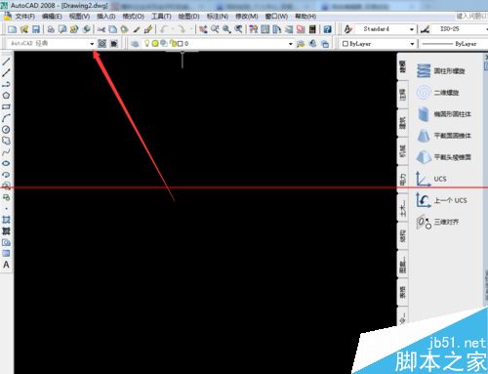
Task: Select the Multiline Text A tool
Action: [6, 265]
